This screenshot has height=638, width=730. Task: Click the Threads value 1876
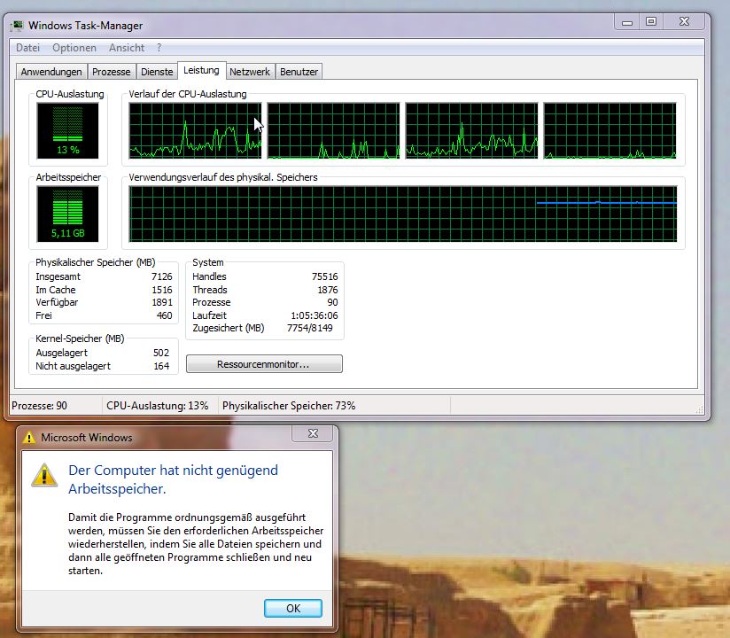point(328,290)
